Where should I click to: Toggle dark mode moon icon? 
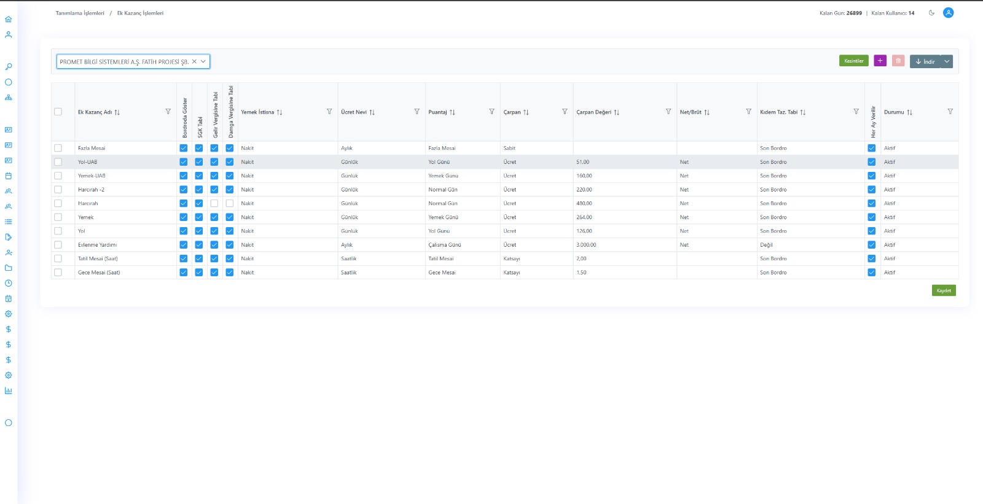(x=931, y=13)
